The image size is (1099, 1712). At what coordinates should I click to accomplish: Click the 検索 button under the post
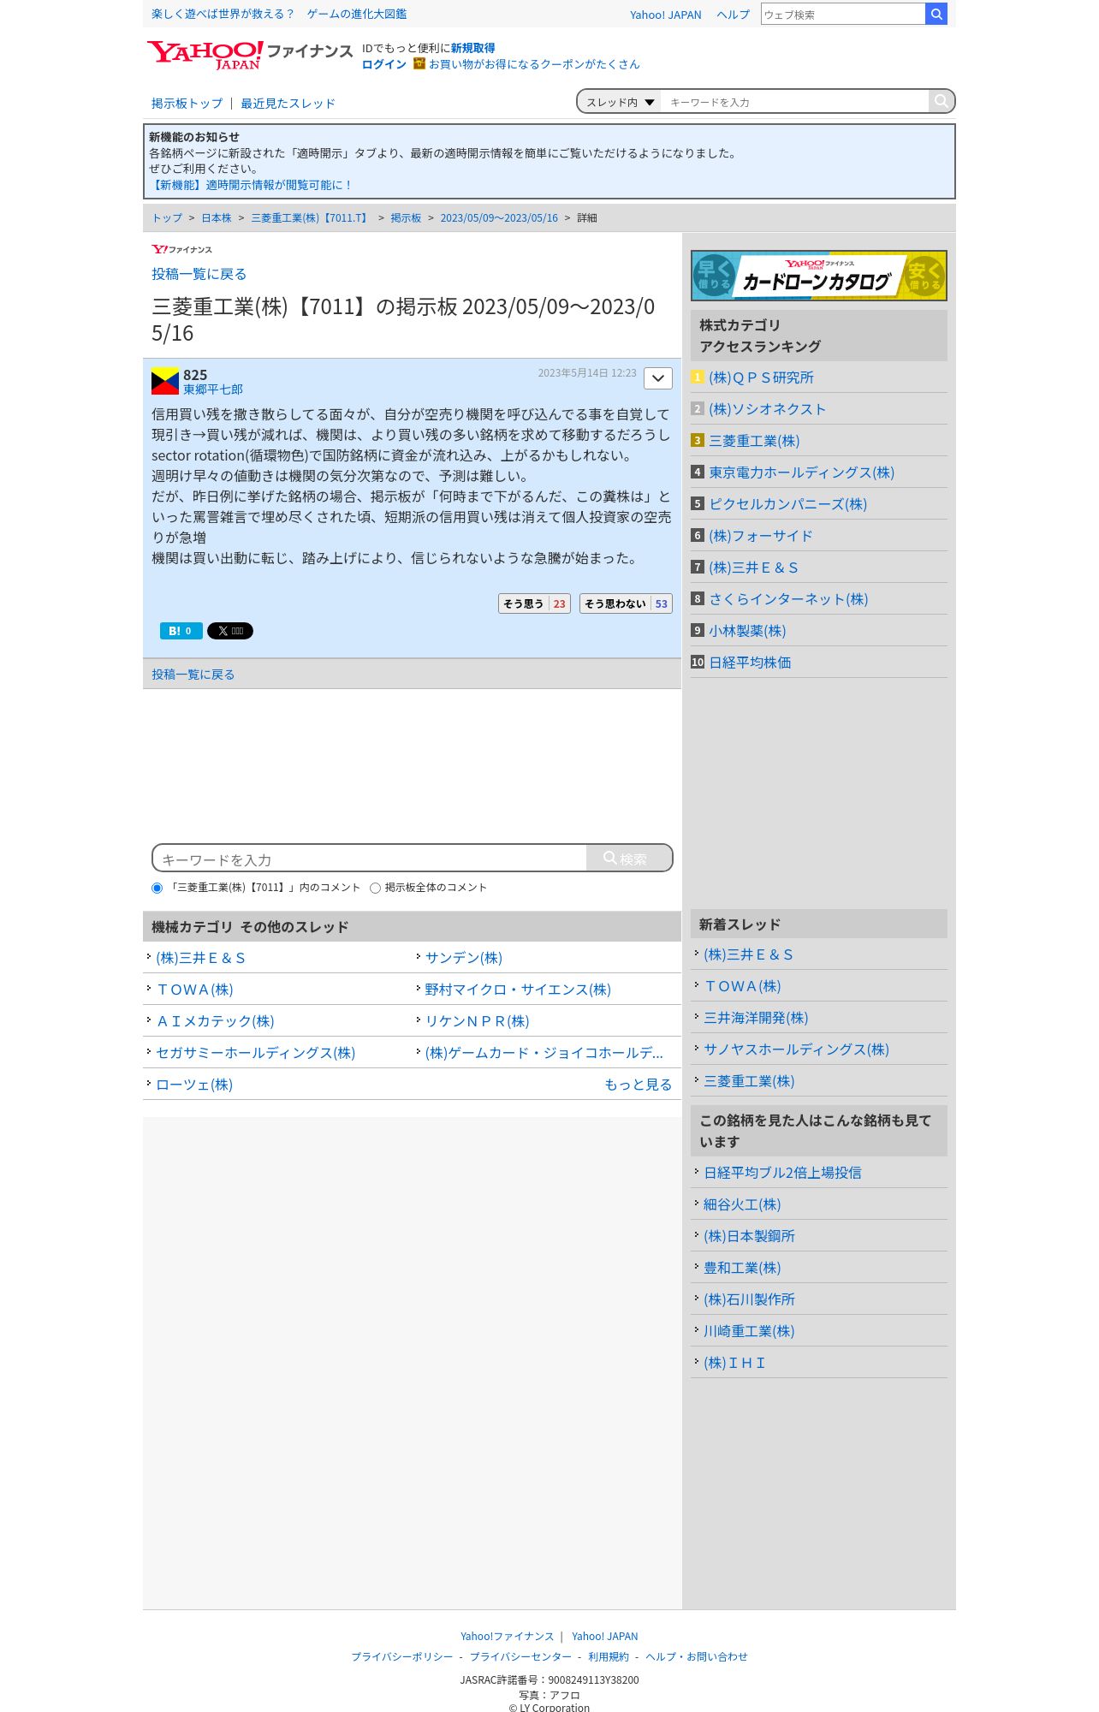[629, 859]
